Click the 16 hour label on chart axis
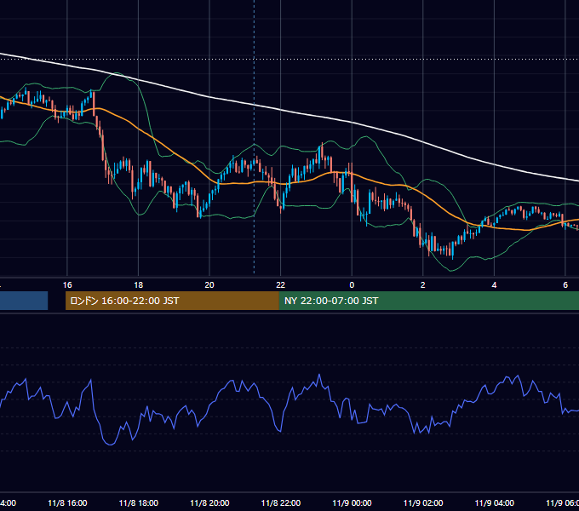This screenshot has width=579, height=511. pos(67,285)
